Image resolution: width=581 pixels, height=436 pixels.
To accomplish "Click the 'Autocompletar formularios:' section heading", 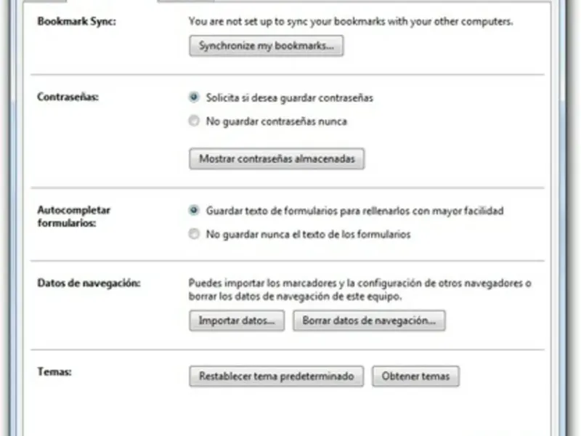I will [x=73, y=217].
